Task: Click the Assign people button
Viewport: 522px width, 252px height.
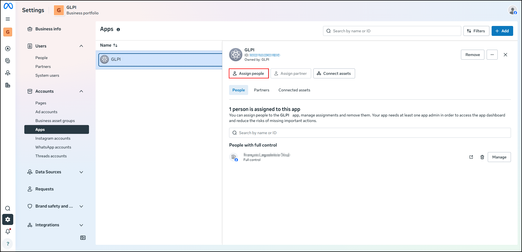Action: coord(249,73)
